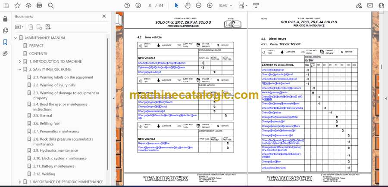Image resolution: width=388 pixels, height=187 pixels.
Task: Go to next page arrow
Action: 138,6
